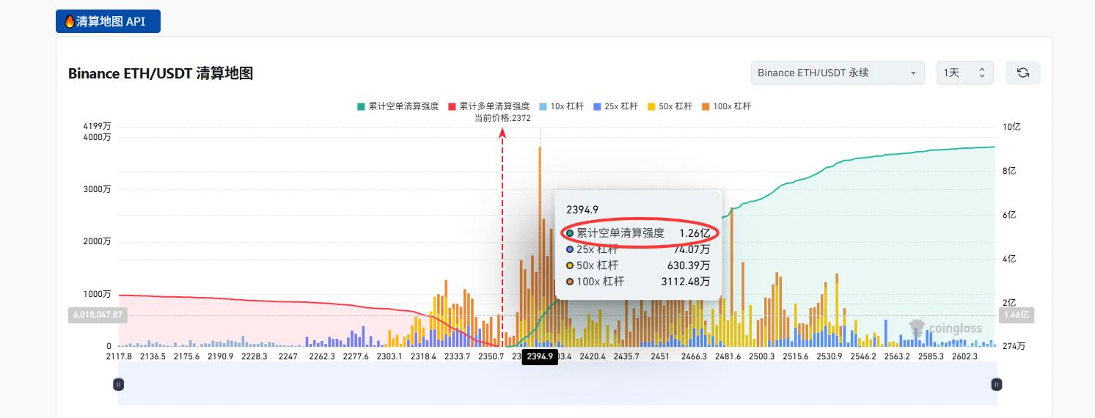This screenshot has height=418, width=1095.
Task: Click x-axis label 2117.8
Action: [x=119, y=356]
